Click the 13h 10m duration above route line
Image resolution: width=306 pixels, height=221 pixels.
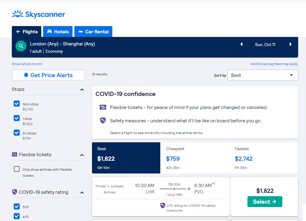(174, 184)
